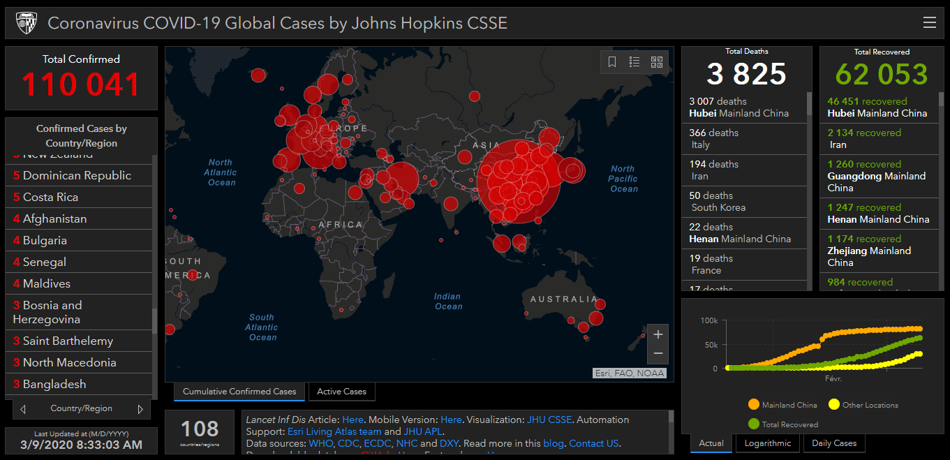Toggle Other Locations yellow legend marker

click(833, 405)
